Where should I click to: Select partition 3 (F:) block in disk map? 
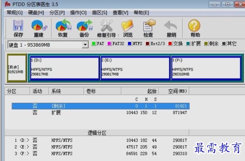click(x=206, y=68)
